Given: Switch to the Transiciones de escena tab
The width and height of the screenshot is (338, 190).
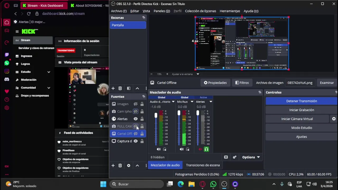Looking at the screenshot, I should coord(203,165).
